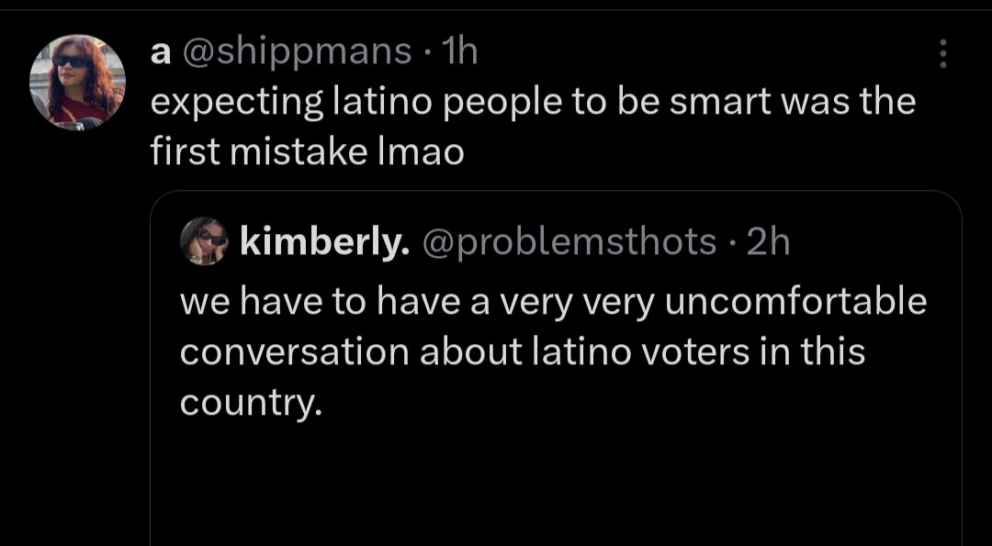The image size is (992, 546).
Task: Tap the word "expecting" in main tweet
Action: tap(236, 102)
